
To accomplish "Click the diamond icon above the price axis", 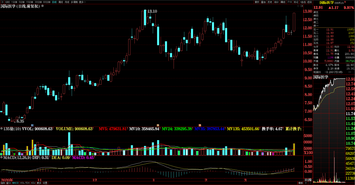I will point(298,6).
